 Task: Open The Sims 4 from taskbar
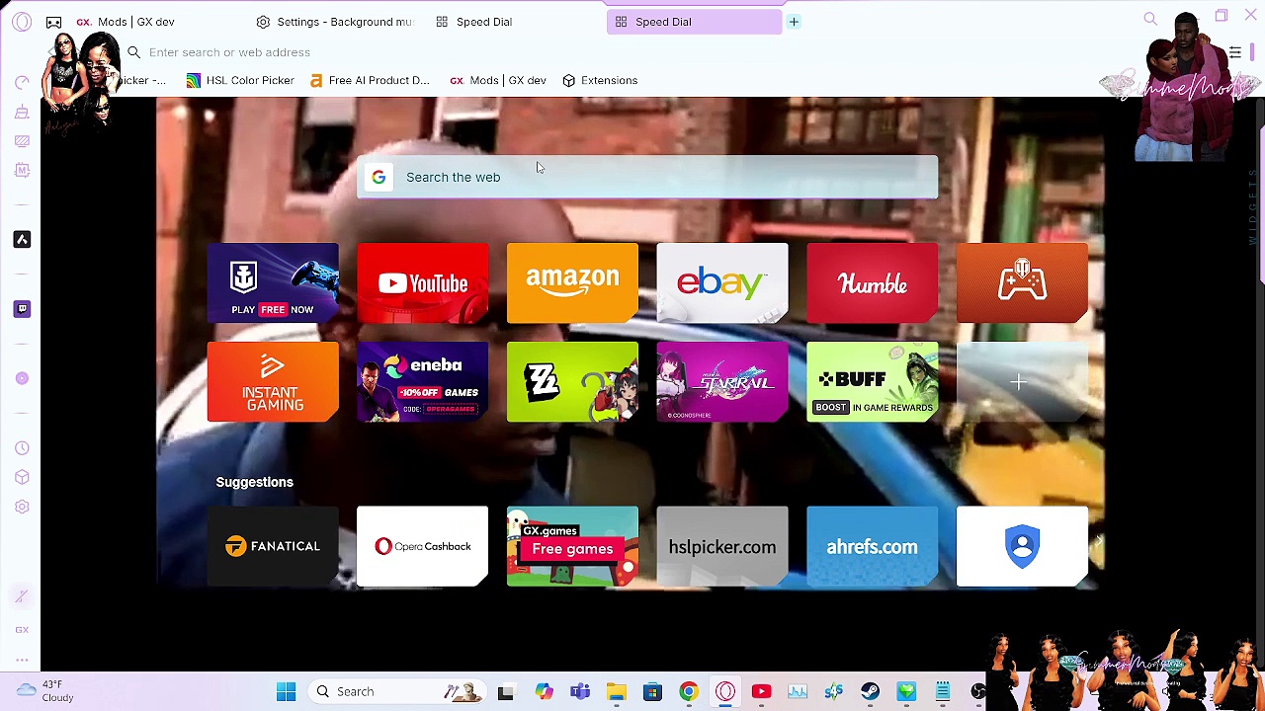point(906,691)
